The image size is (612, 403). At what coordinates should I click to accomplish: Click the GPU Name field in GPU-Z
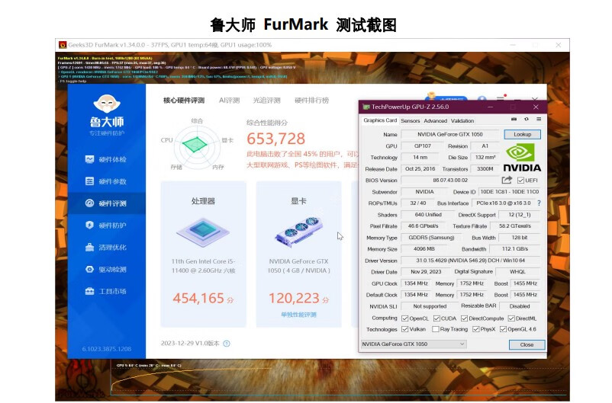tap(450, 135)
